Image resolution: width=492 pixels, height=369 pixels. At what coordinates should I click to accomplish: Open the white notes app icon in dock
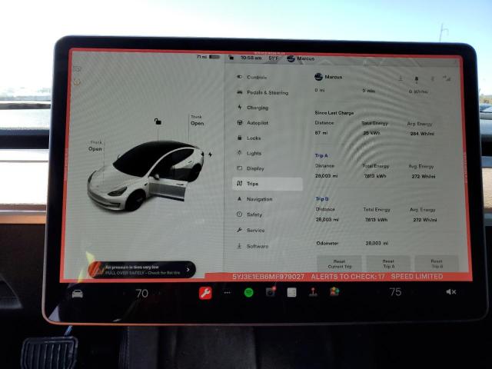[291, 292]
